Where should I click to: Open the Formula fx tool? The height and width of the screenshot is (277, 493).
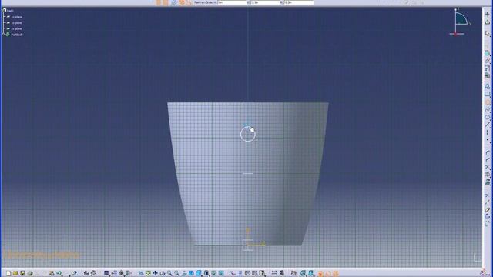point(86,273)
